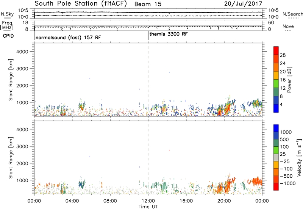Screen dimensions: 303x209
Task: Click the "04:00" time tick label
Action: 72,201
